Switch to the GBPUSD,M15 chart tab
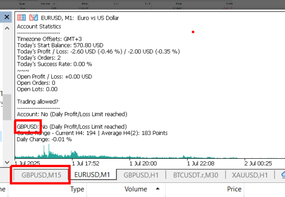The image size is (285, 197). pyautogui.click(x=41, y=175)
